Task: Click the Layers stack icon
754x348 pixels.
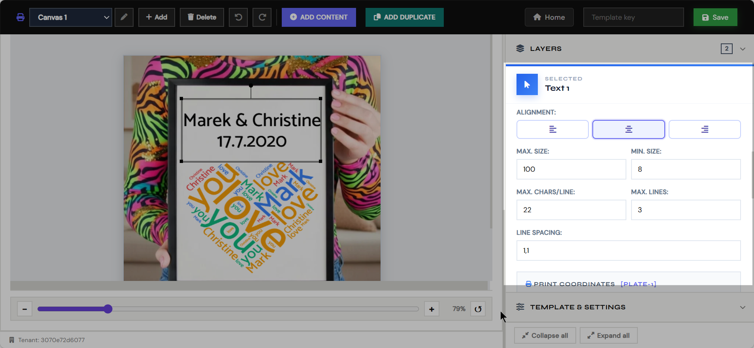Action: point(520,49)
